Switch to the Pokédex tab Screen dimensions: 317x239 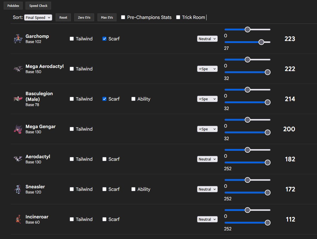click(x=13, y=6)
